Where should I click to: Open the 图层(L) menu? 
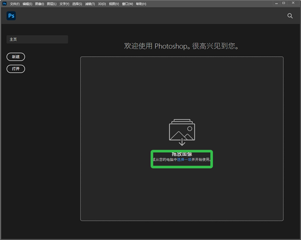[x=52, y=4]
